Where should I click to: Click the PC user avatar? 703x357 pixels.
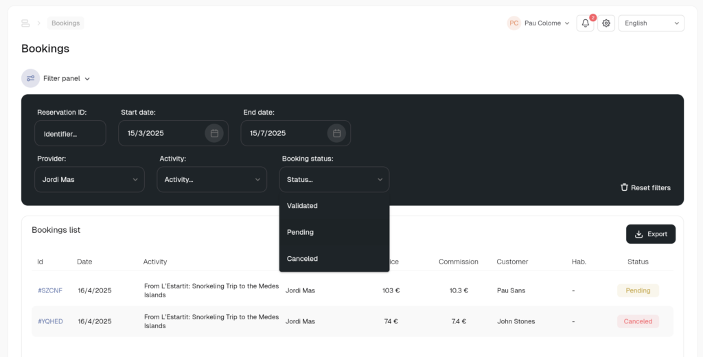tap(514, 23)
